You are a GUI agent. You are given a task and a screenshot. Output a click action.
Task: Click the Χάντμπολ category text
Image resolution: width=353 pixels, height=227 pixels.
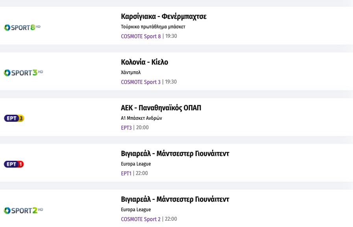[x=131, y=73]
